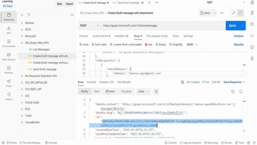Open the Send button dropdown arrow
The image size is (257, 145).
(243, 26)
